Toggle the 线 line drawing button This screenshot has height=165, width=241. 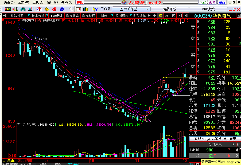(x=167, y=15)
